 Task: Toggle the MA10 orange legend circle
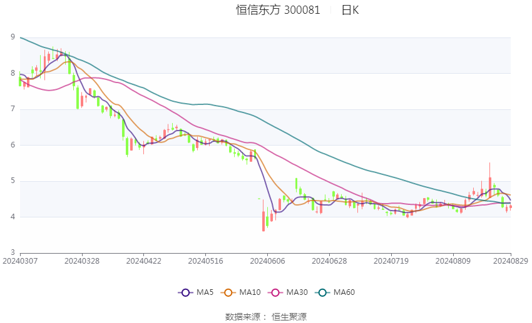228,292
